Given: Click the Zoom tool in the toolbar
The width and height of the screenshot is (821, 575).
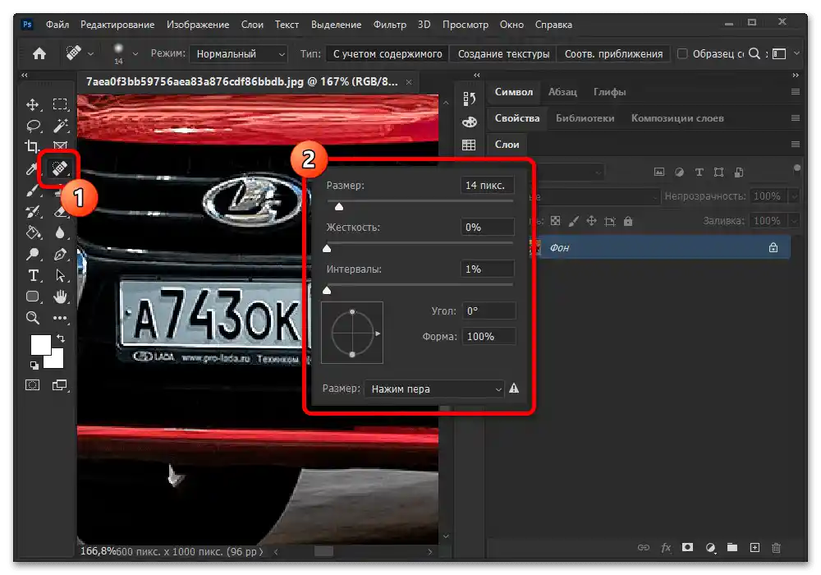Looking at the screenshot, I should pos(33,318).
